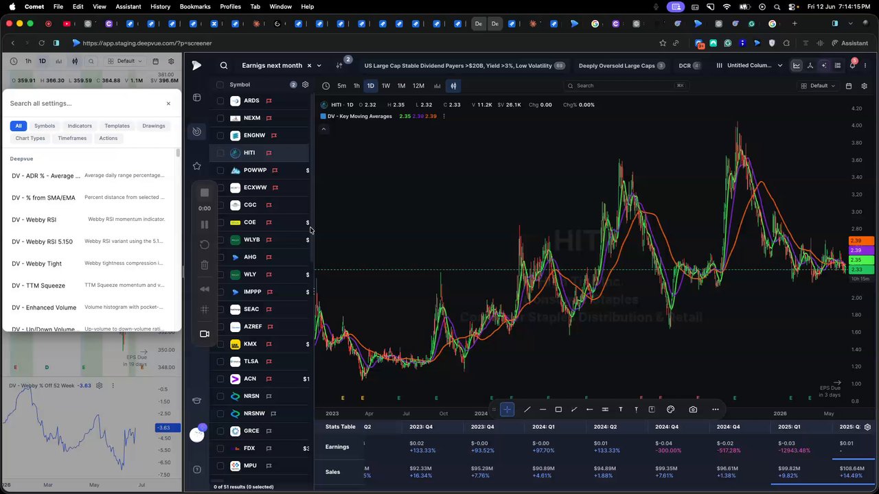Click the chart symbol Search box

point(626,86)
